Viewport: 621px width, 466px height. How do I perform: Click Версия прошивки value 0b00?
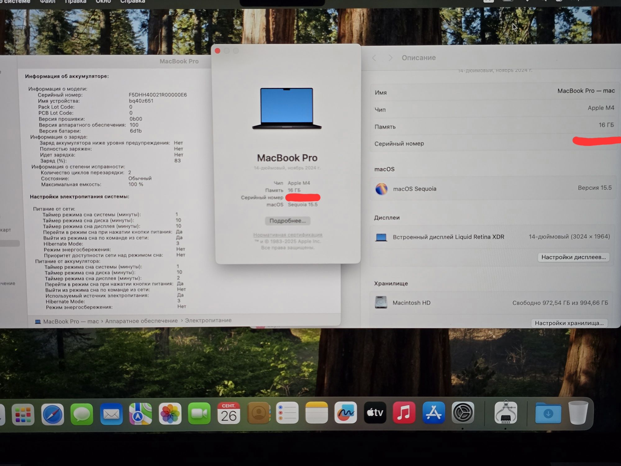[136, 119]
